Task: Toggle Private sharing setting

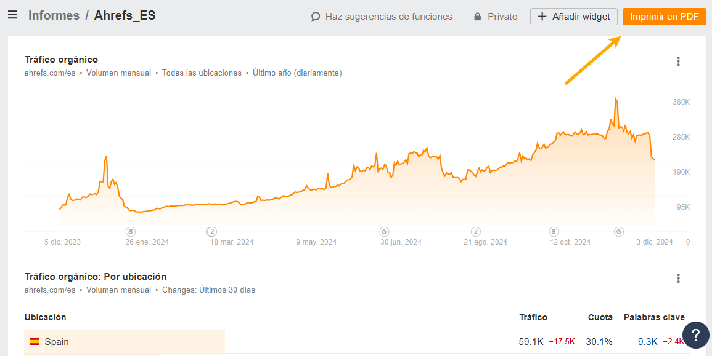Action: [x=496, y=17]
